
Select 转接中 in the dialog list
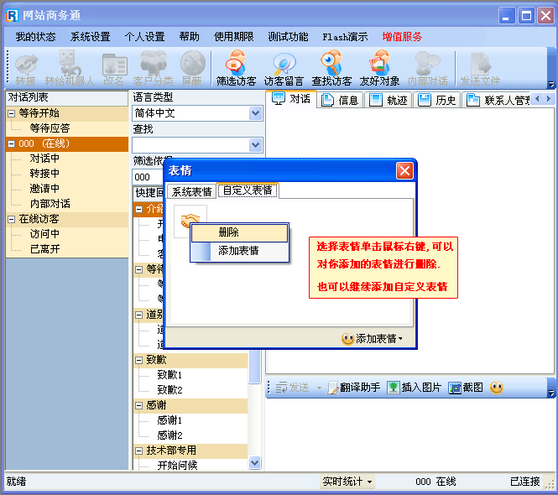44,174
